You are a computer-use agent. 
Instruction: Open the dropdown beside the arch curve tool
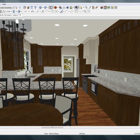pyautogui.click(x=6, y=12)
